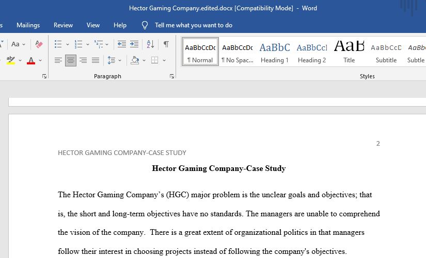
Task: Toggle center text alignment
Action: coord(71,60)
